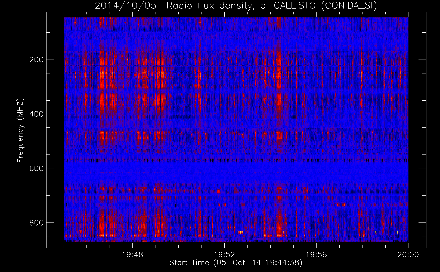440x272 pixels.
Task: Click the 'e-CALLISTO (CONIDA_SI)' title text
Action: click(x=319, y=6)
